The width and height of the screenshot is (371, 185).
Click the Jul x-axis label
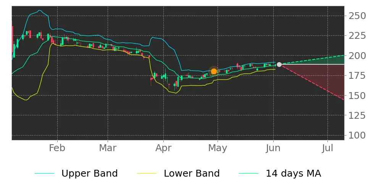pos(327,148)
